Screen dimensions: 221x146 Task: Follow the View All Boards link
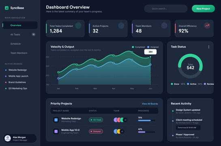[150, 104]
